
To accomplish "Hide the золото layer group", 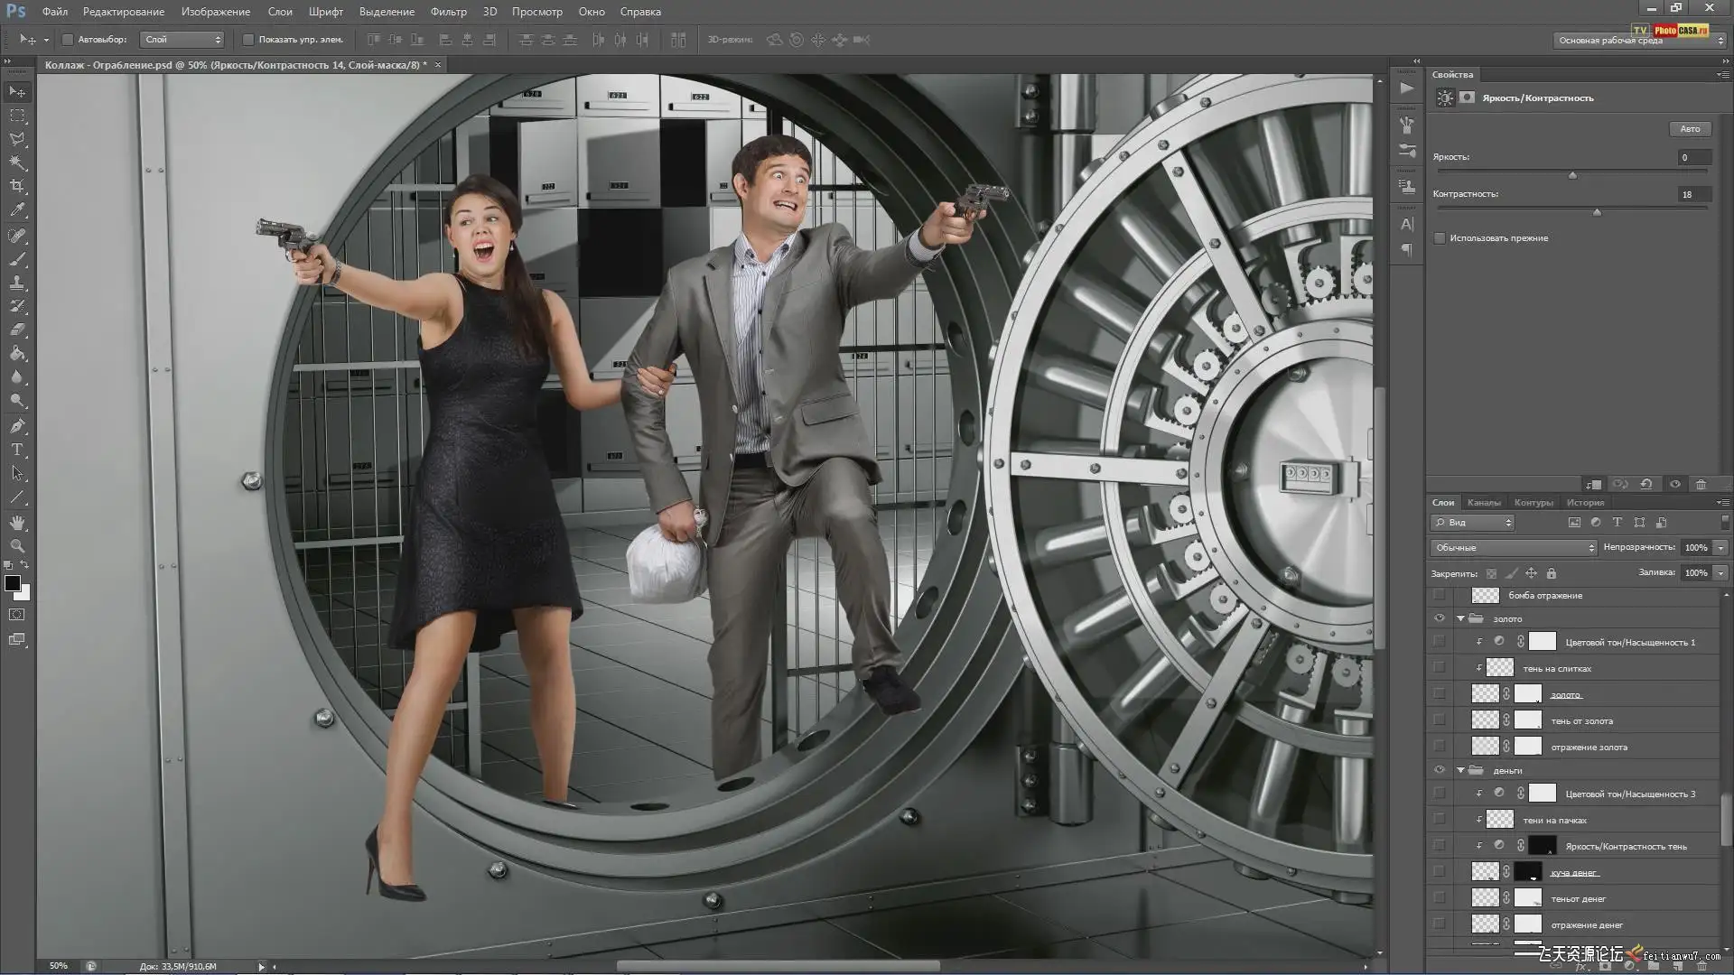I will click(1439, 618).
